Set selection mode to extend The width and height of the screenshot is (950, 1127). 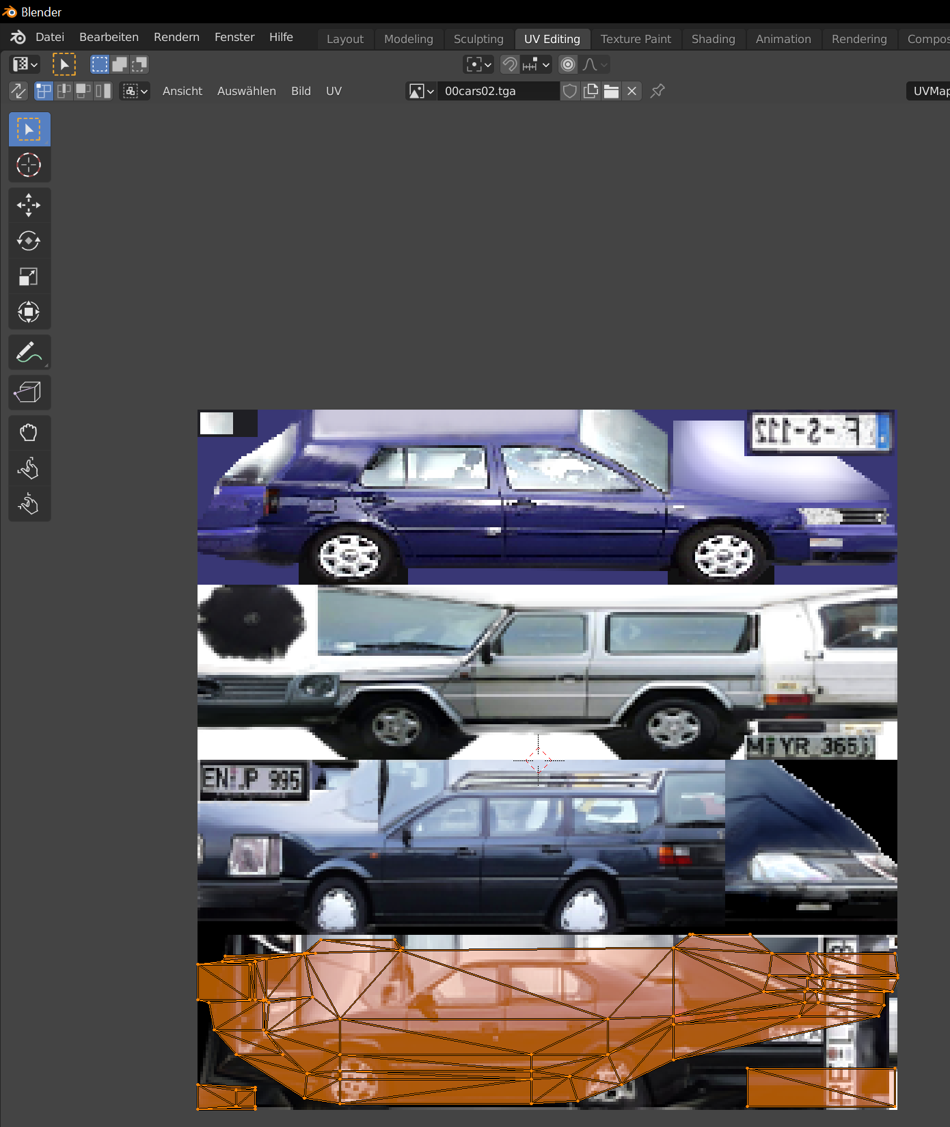pos(120,64)
